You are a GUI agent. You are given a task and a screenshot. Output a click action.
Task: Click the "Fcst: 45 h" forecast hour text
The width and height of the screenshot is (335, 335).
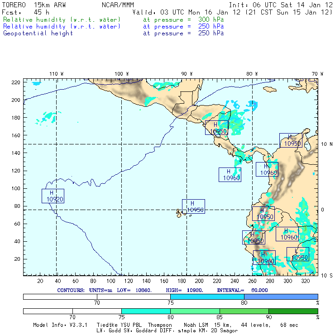(x=26, y=12)
